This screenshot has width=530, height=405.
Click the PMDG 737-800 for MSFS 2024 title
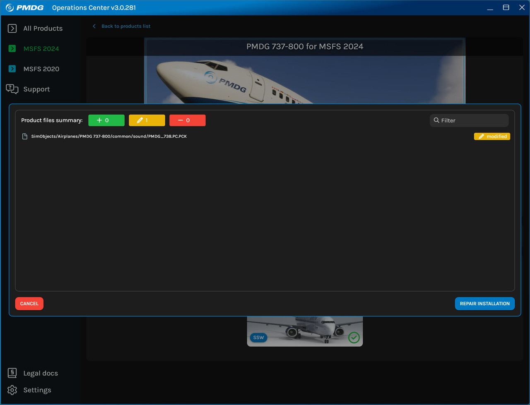tap(305, 46)
